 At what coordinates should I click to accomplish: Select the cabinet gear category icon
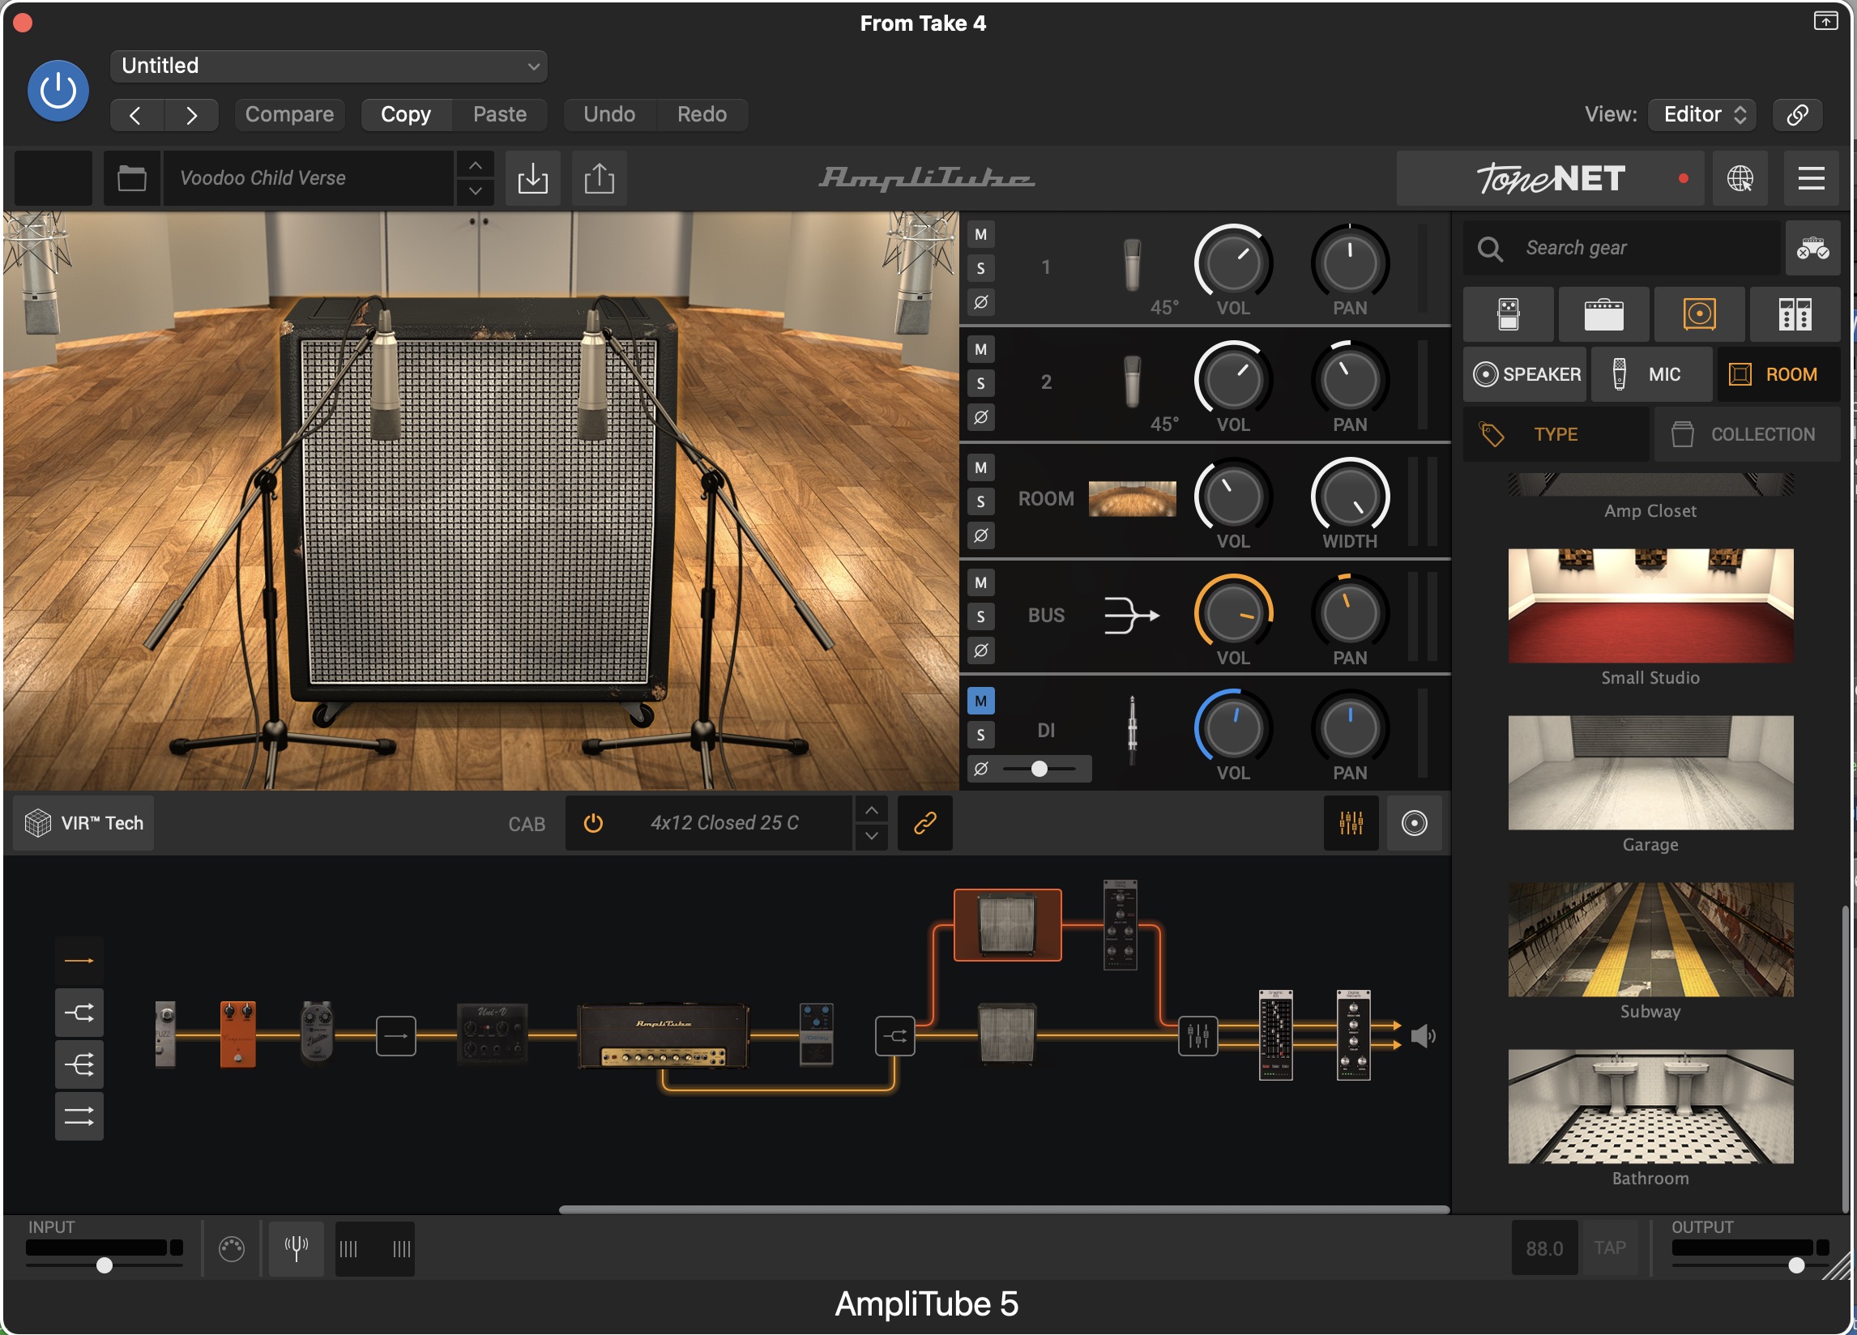click(1700, 314)
